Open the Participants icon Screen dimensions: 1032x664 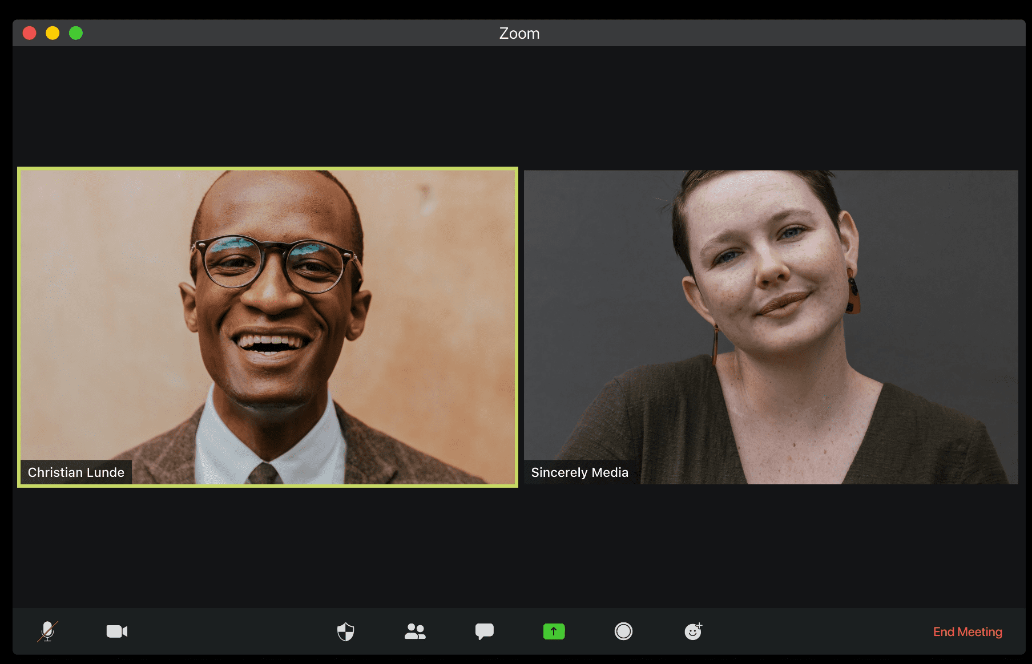pyautogui.click(x=415, y=631)
